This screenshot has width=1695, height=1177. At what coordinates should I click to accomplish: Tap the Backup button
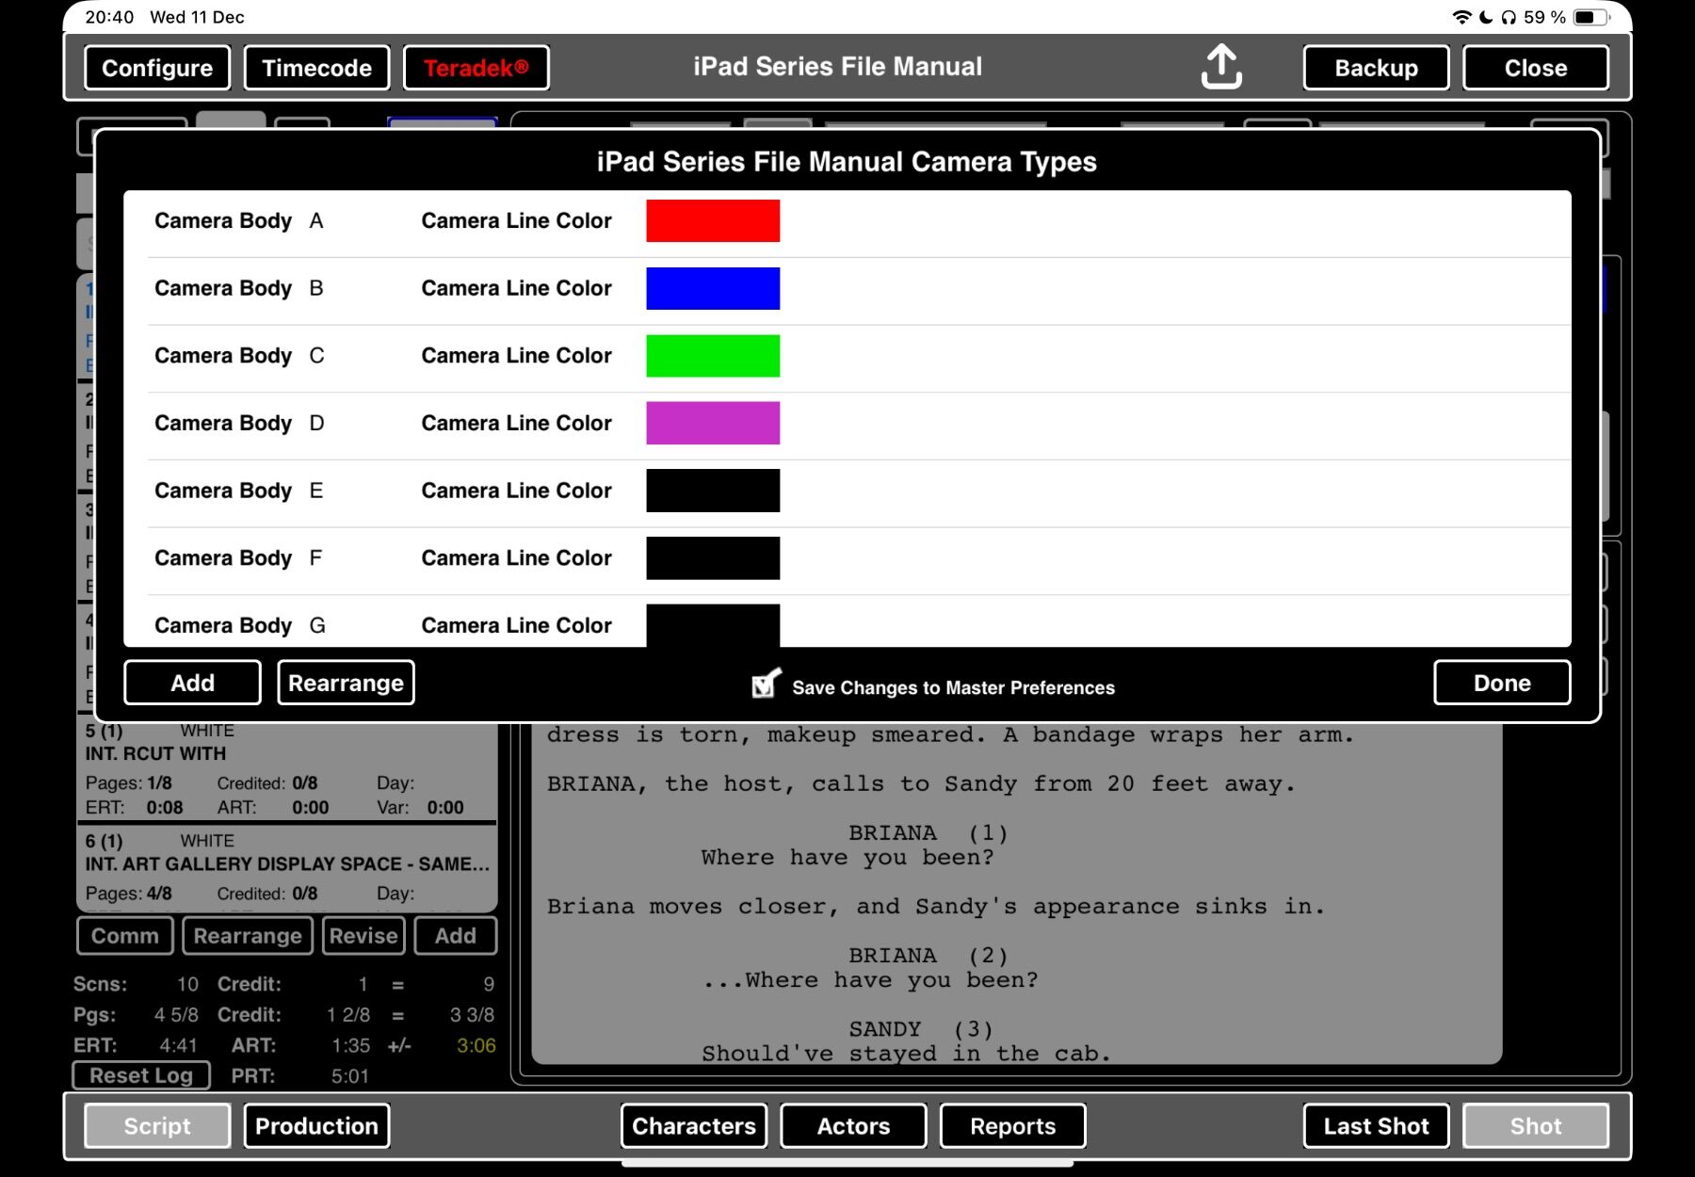(x=1376, y=68)
